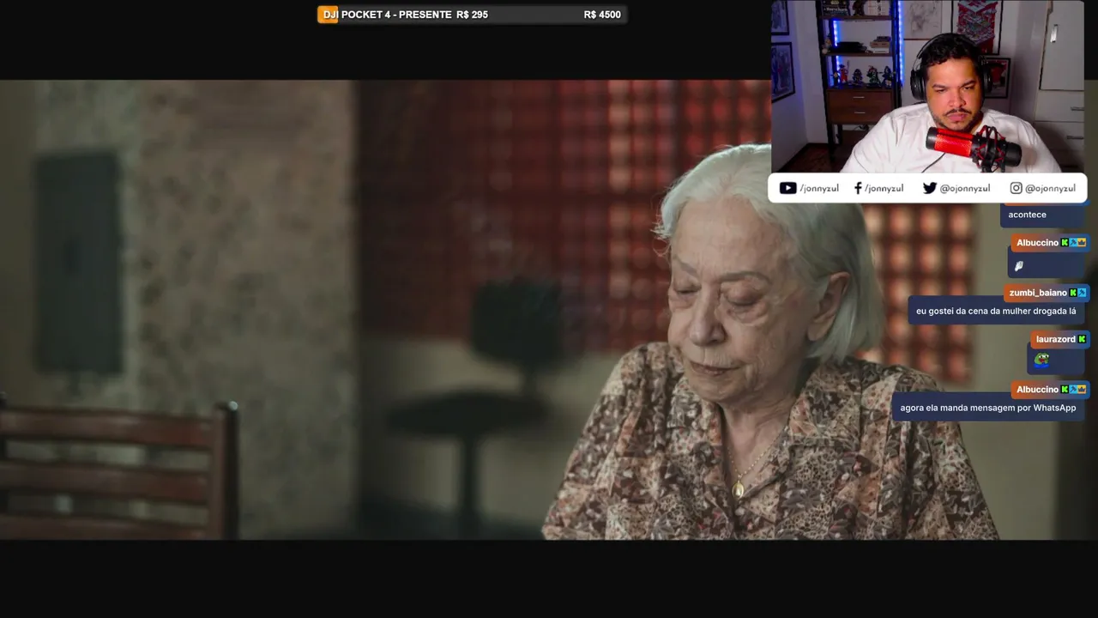1098x618 pixels.
Task: Open the @ojonnyzul Twitter handle
Action: tap(965, 188)
